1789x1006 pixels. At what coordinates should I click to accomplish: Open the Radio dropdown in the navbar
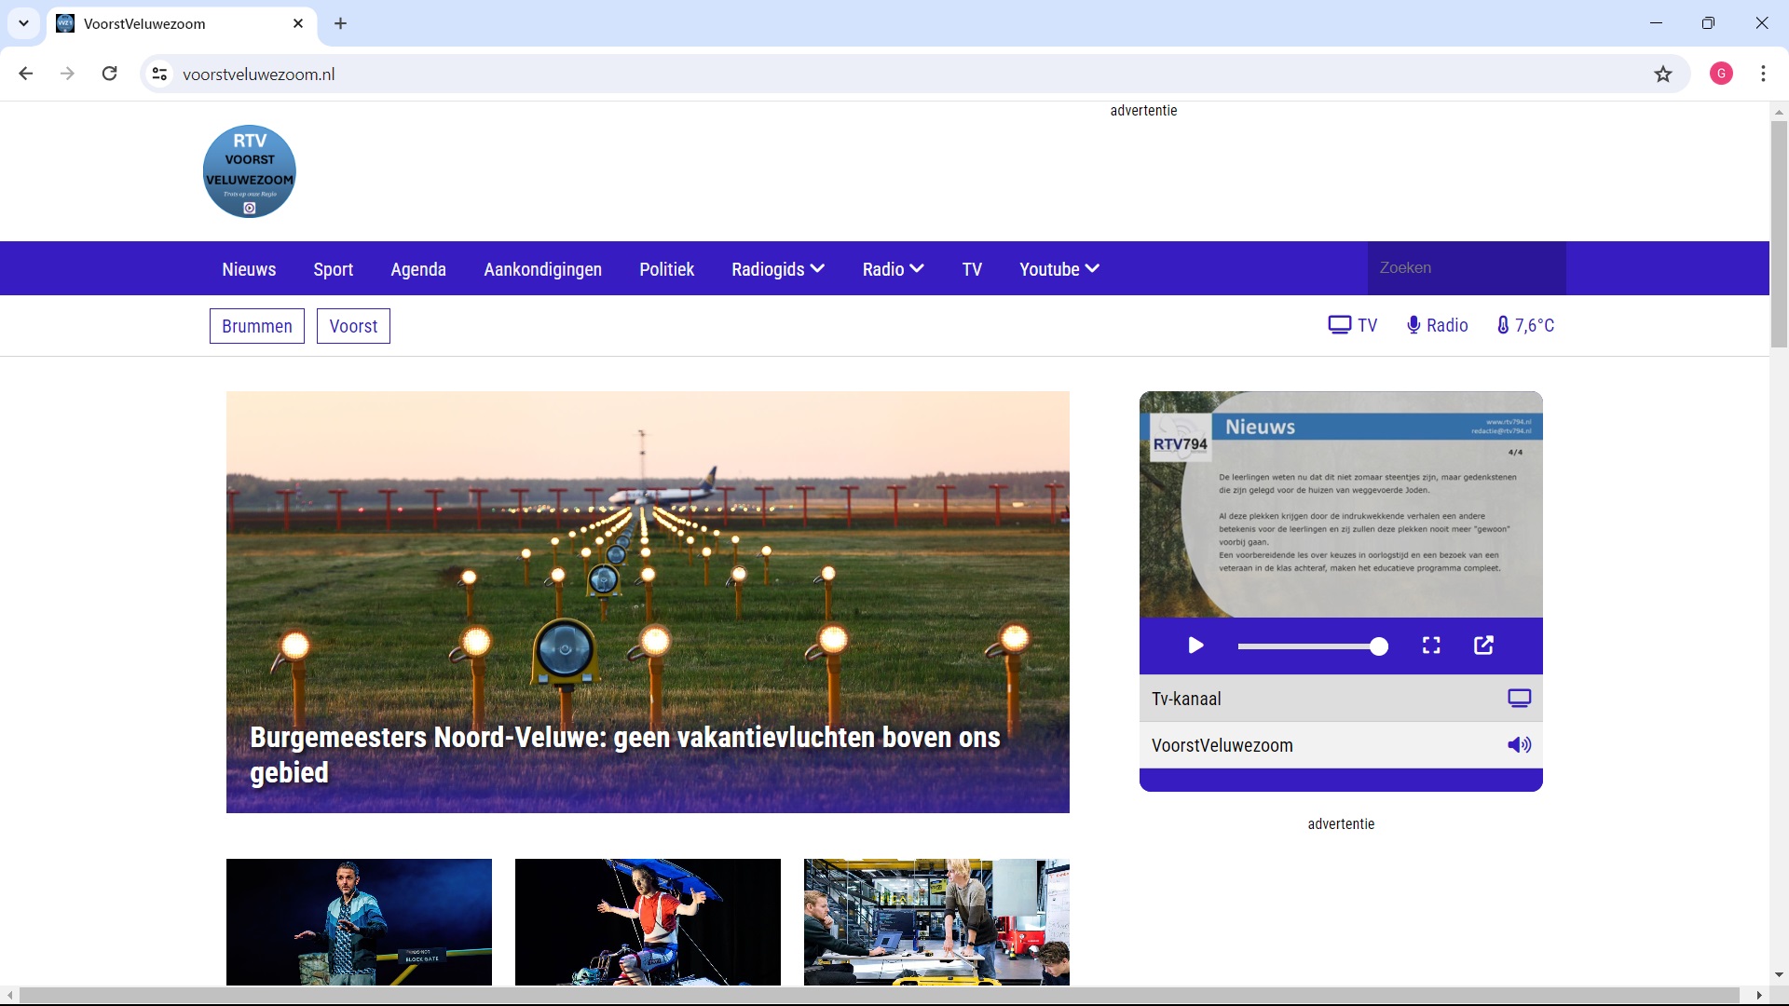point(892,269)
